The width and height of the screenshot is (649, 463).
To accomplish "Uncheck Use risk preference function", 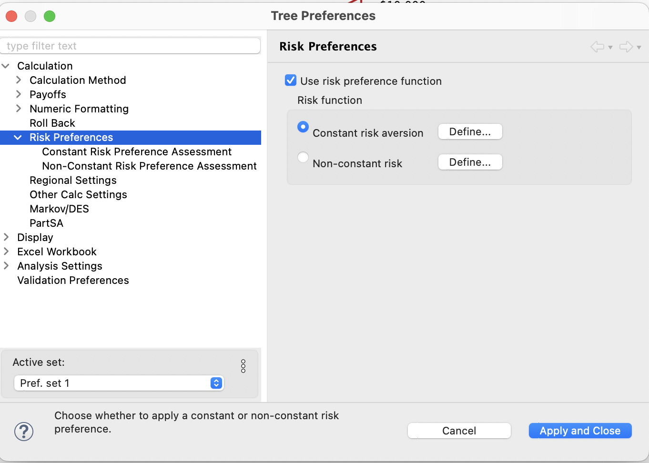I will tap(291, 80).
